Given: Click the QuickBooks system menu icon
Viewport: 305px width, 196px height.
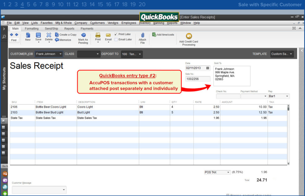Looking at the screenshot, I should (x=3, y=17).
